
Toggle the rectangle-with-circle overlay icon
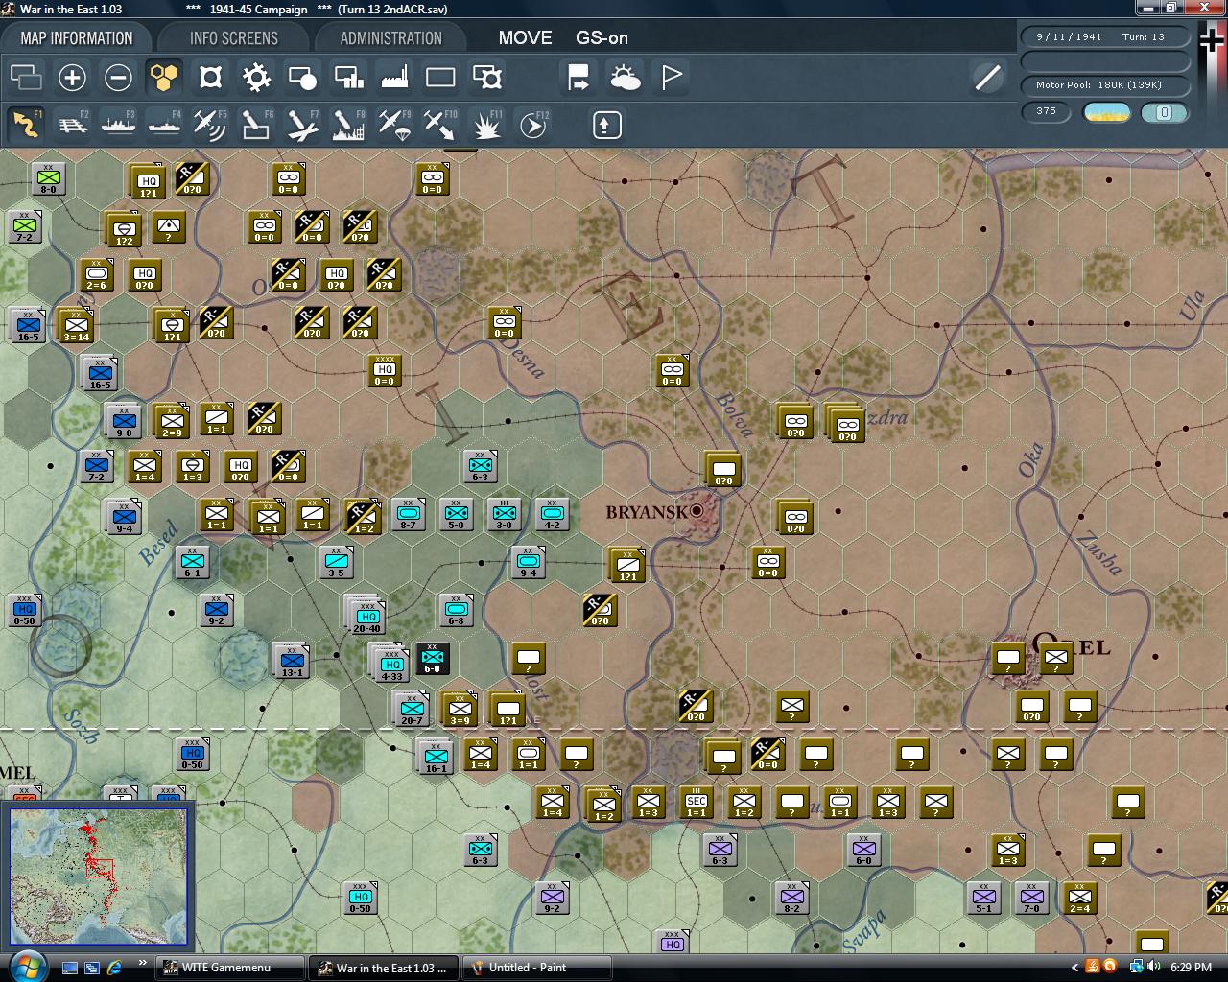tap(302, 77)
